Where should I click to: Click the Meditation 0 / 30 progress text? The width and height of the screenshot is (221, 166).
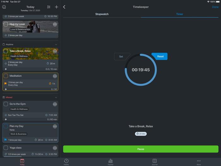[x=54, y=89]
